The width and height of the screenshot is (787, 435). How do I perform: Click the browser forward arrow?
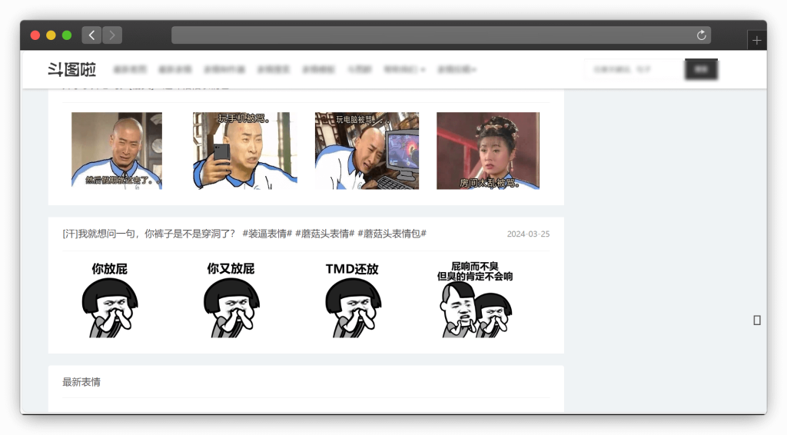pyautogui.click(x=112, y=35)
